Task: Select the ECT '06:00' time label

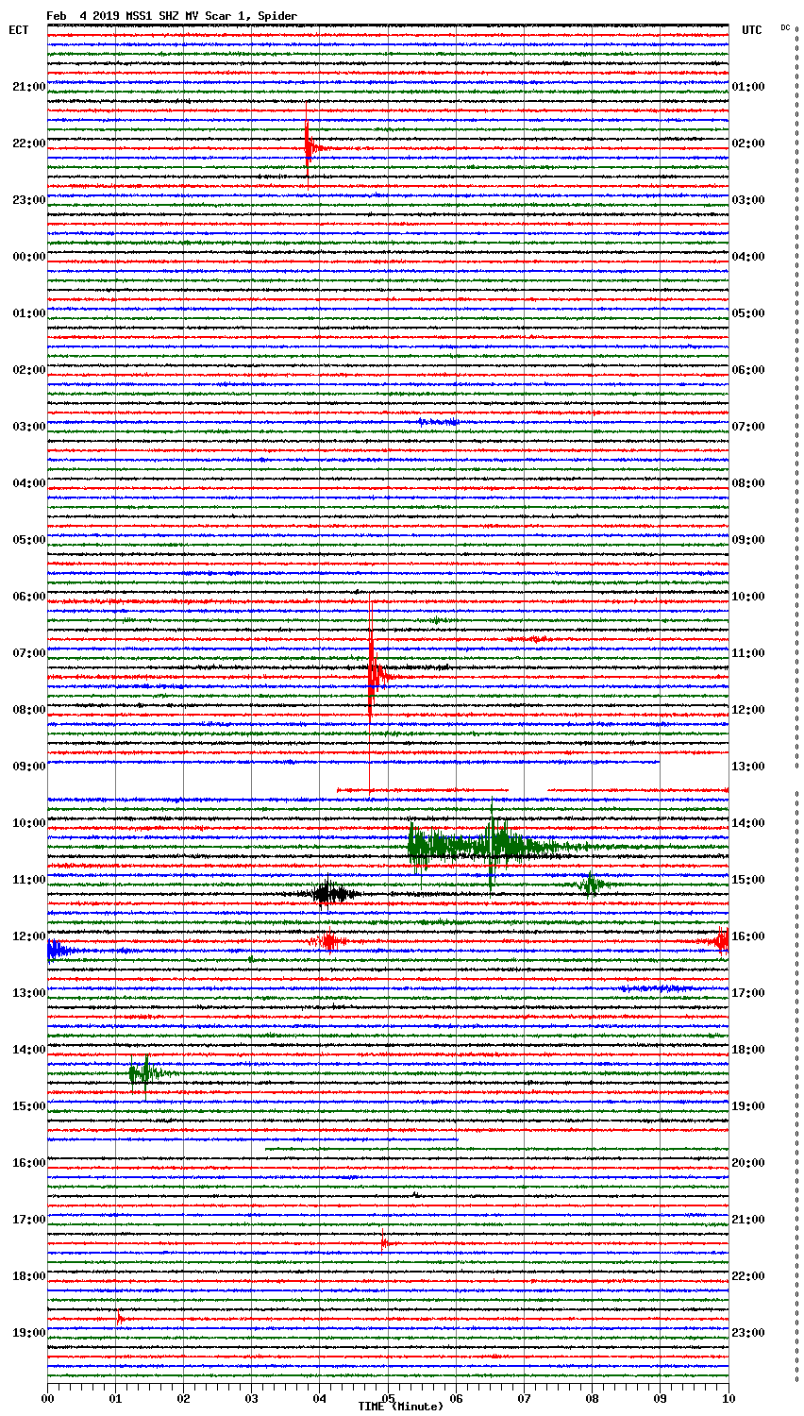Action: (28, 597)
